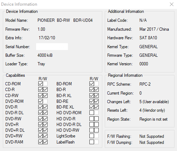Toggle the DVD-R DL read checkbox

point(40,113)
